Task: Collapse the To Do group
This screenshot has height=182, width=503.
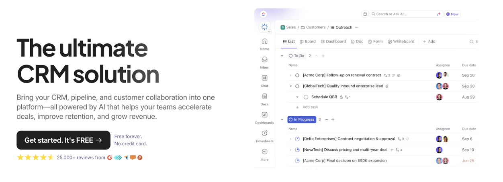Action: 282,56
